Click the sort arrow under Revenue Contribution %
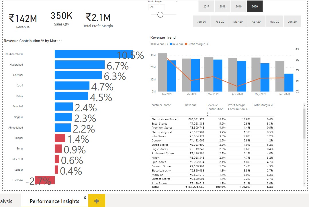This screenshot has height=207, width=309. pos(208,115)
